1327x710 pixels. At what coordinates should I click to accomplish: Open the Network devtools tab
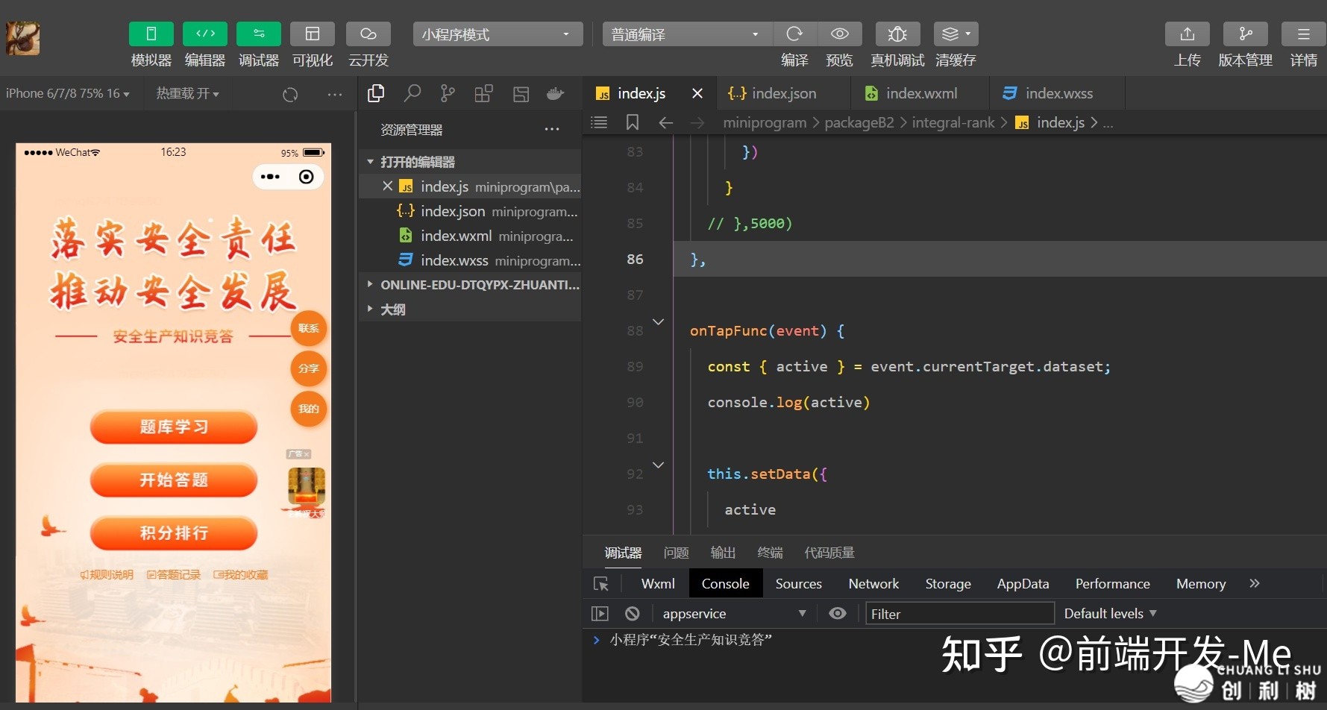pyautogui.click(x=873, y=584)
